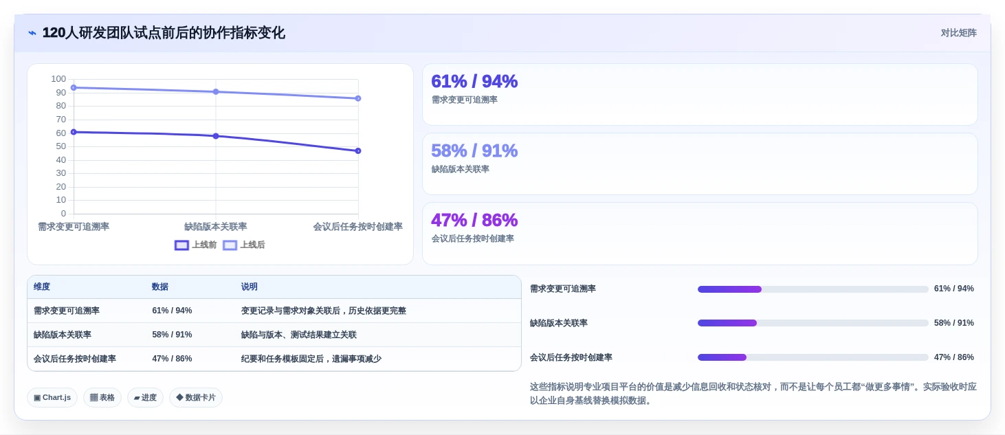This screenshot has width=1005, height=435.
Task: Click the 上线后 data point at 缺陷版本关联率
Action: [x=216, y=91]
